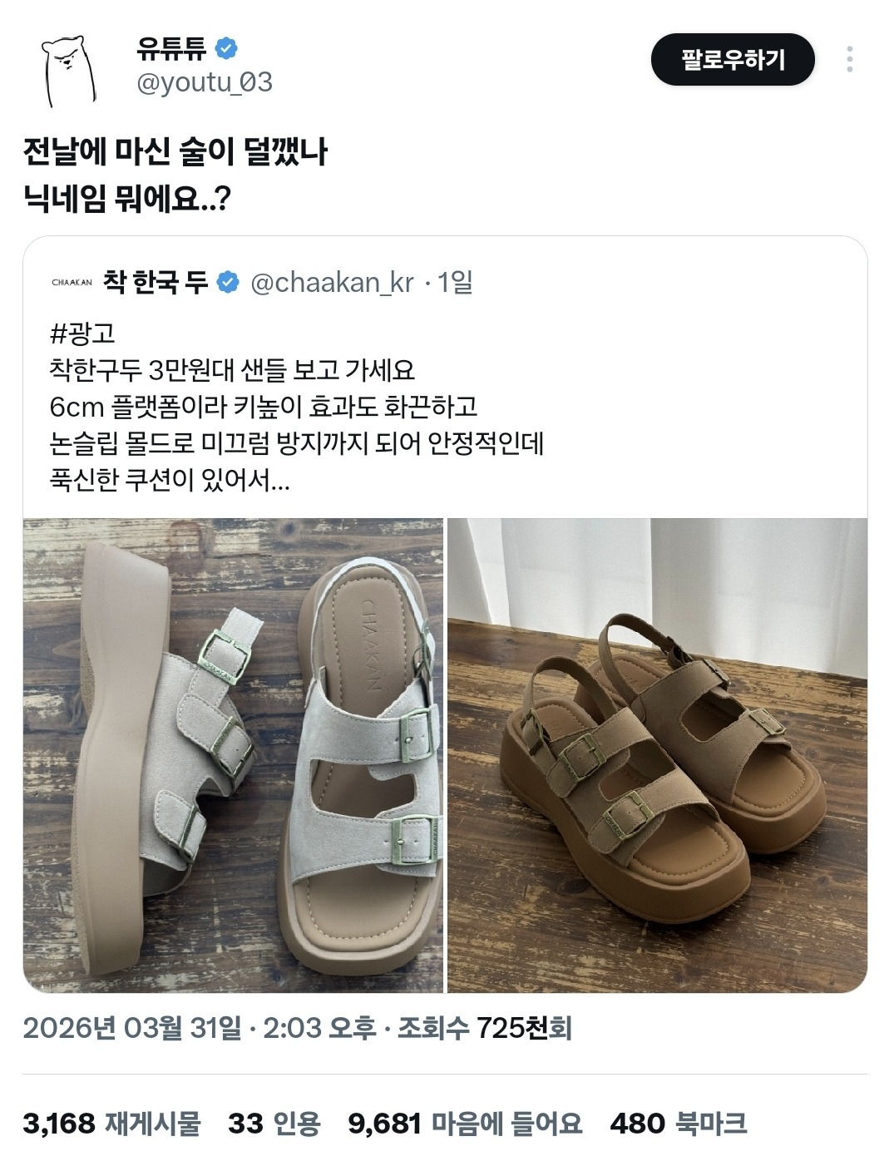This screenshot has width=894, height=1156.
Task: Click the 유튜튜 display name
Action: point(172,48)
